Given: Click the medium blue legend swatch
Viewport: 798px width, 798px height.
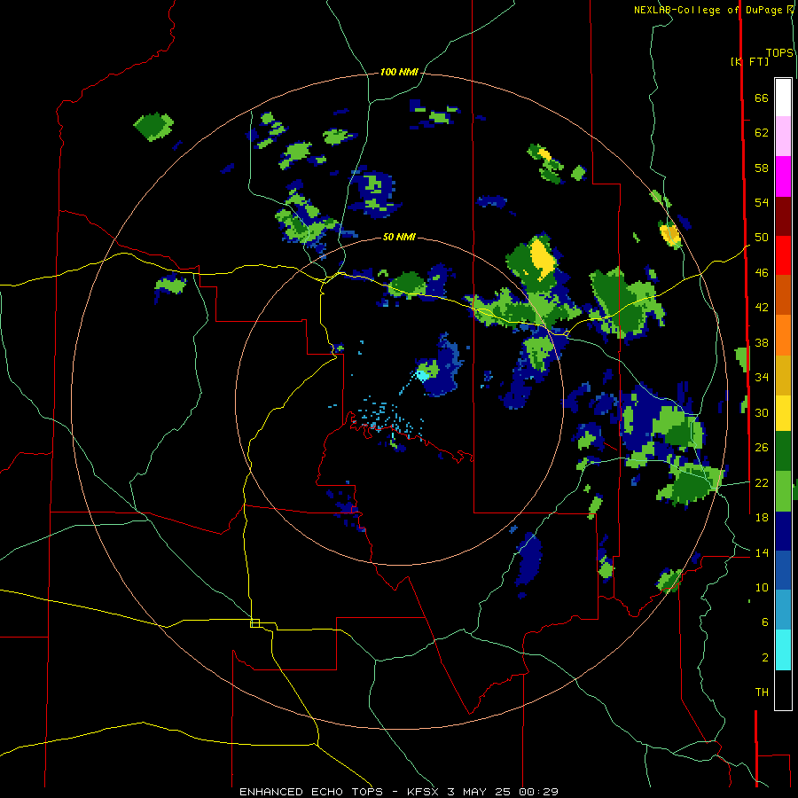Looking at the screenshot, I should click(x=783, y=570).
